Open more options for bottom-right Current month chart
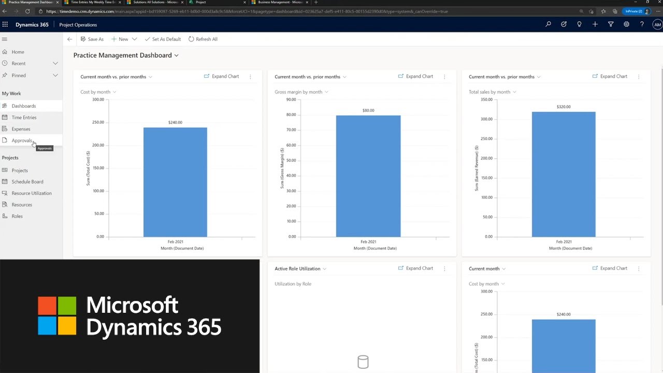This screenshot has width=663, height=373. tap(639, 268)
